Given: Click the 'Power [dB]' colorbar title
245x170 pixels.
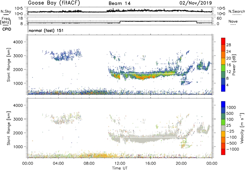Looking at the screenshot, I should coord(234,65).
